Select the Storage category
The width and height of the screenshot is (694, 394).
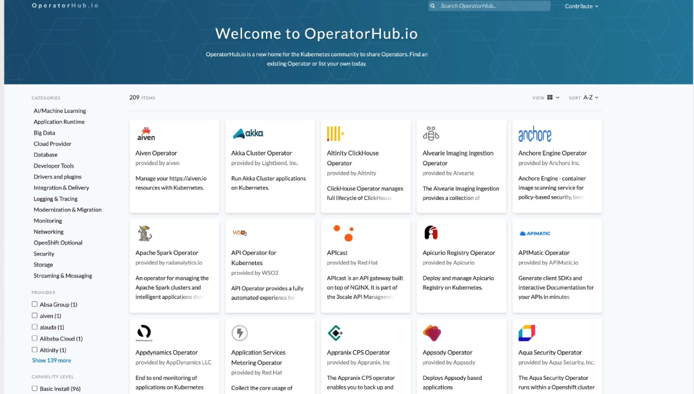(43, 265)
